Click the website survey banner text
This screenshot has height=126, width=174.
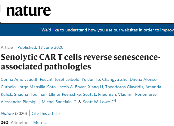pyautogui.click(x=108, y=30)
